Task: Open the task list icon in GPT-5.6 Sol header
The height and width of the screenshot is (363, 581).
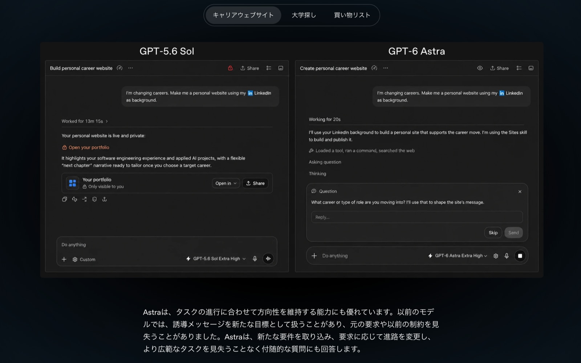Action: [x=269, y=68]
